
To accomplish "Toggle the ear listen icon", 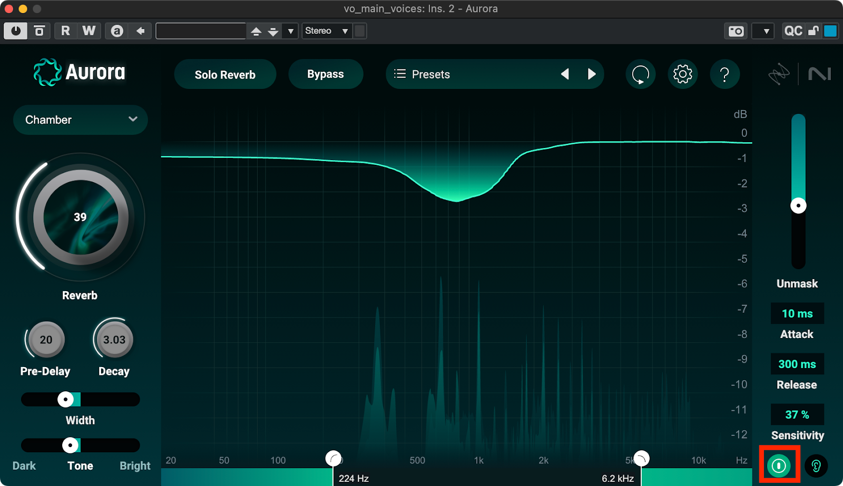I will [816, 465].
